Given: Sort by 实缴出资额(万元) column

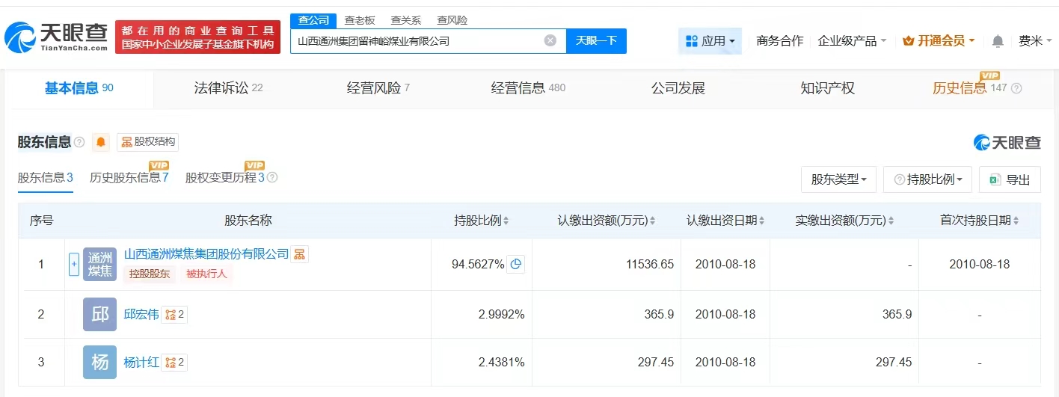Looking at the screenshot, I should pyautogui.click(x=845, y=221).
